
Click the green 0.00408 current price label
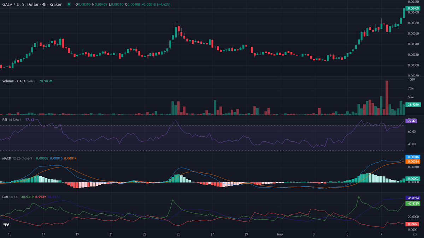click(413, 8)
